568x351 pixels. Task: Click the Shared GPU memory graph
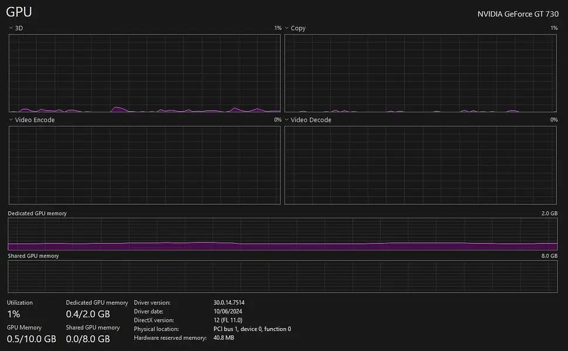click(283, 276)
